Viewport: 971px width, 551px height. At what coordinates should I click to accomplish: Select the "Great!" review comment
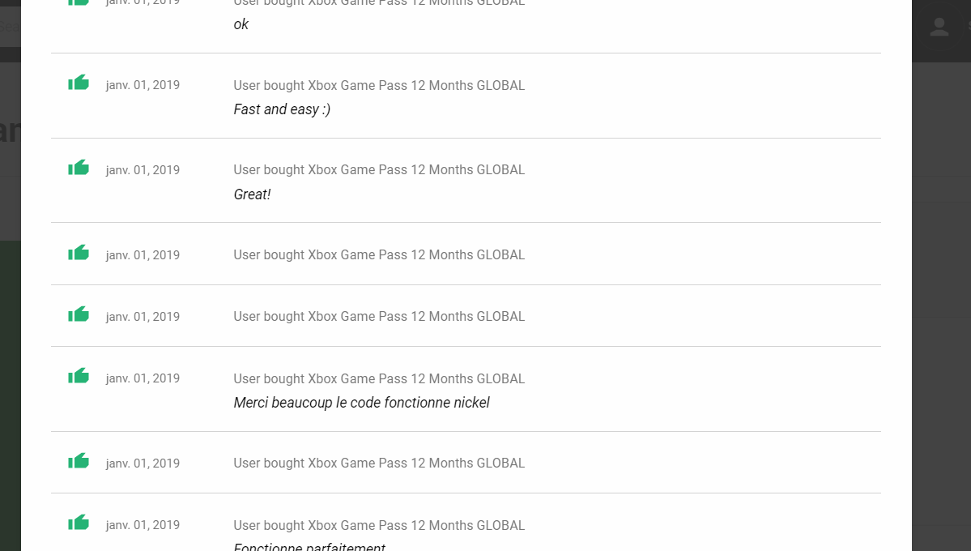(252, 194)
